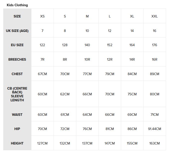Select the 127CM height cell
Viewport: 169px width, 154px height.
click(42, 143)
